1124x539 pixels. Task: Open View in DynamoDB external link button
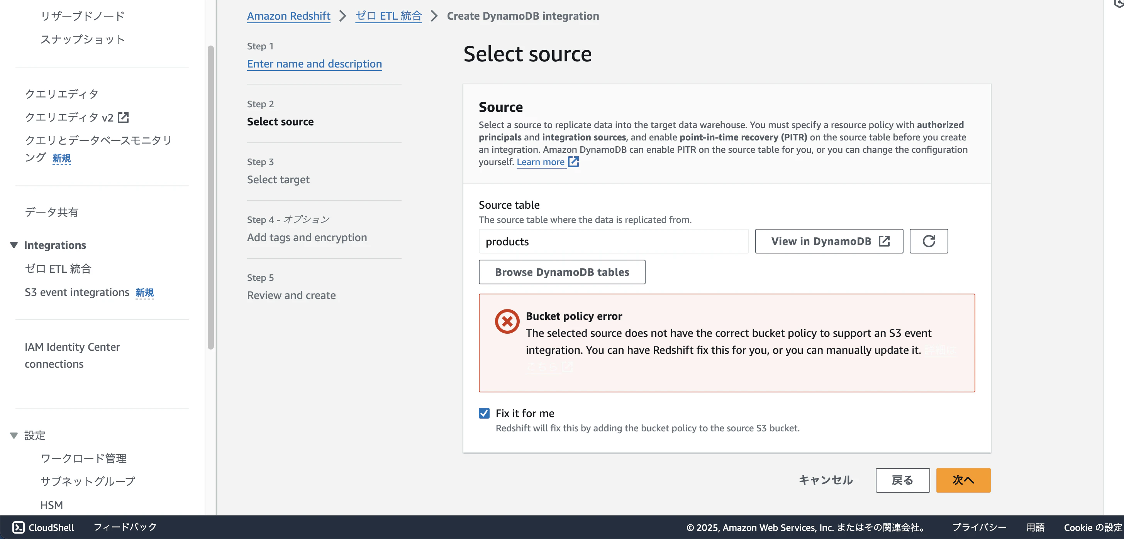829,241
